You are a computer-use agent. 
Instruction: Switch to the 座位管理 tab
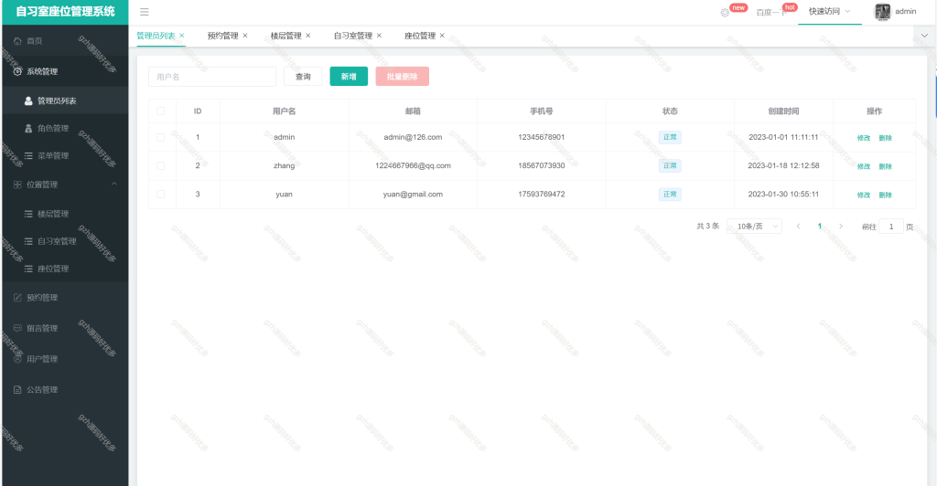click(x=420, y=36)
